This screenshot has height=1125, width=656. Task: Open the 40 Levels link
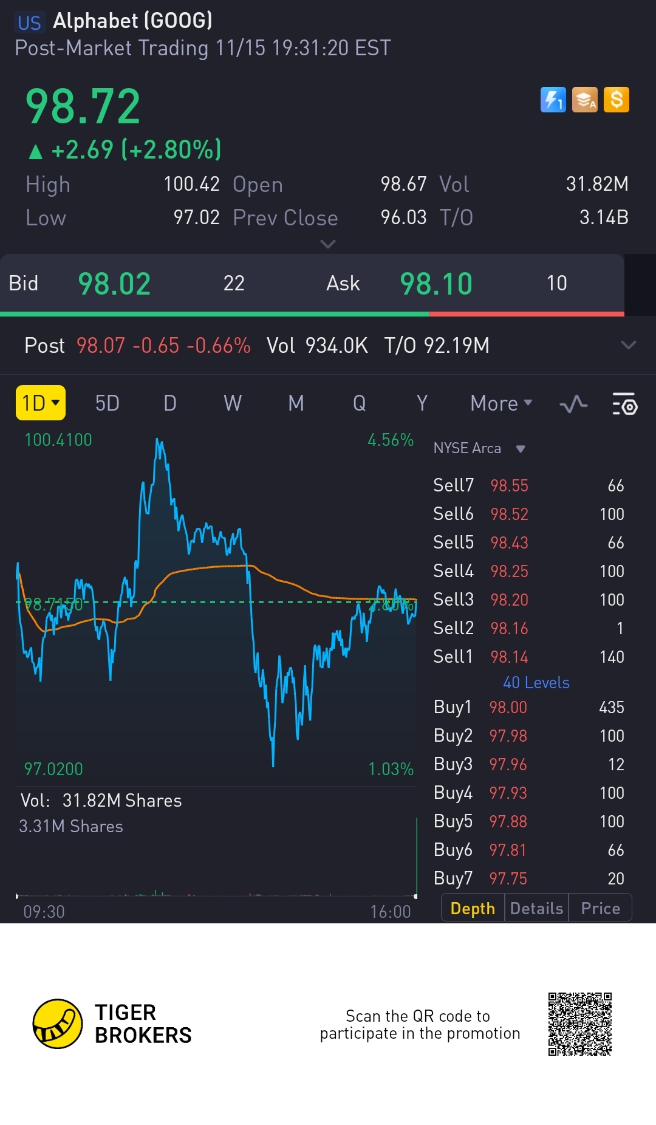coord(536,683)
